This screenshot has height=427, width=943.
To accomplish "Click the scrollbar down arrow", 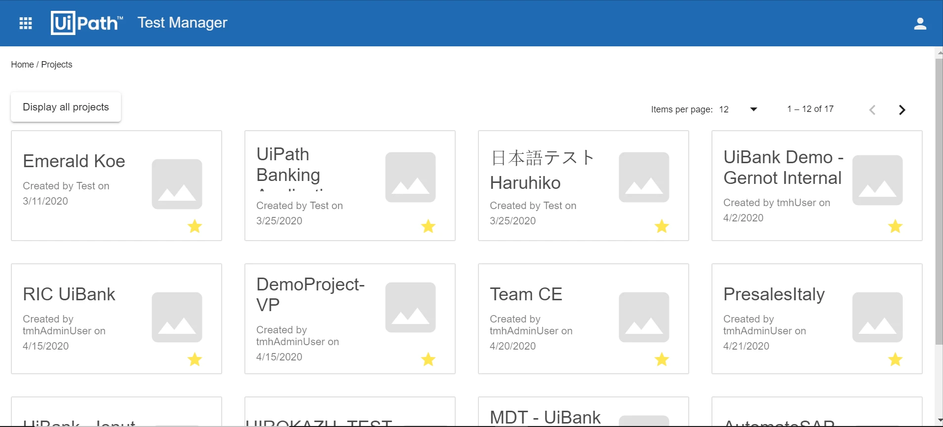I will point(939,420).
